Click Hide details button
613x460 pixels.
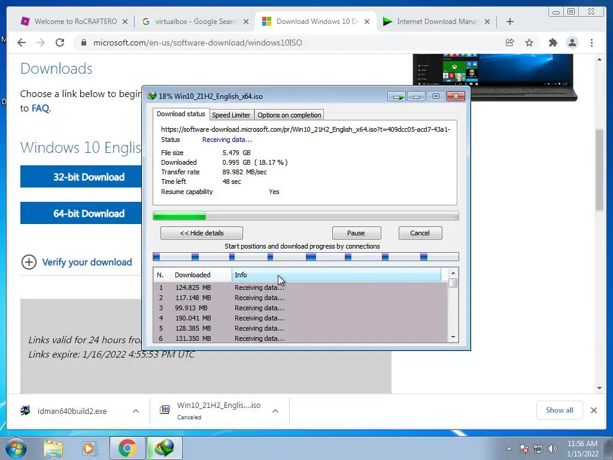pyautogui.click(x=202, y=233)
